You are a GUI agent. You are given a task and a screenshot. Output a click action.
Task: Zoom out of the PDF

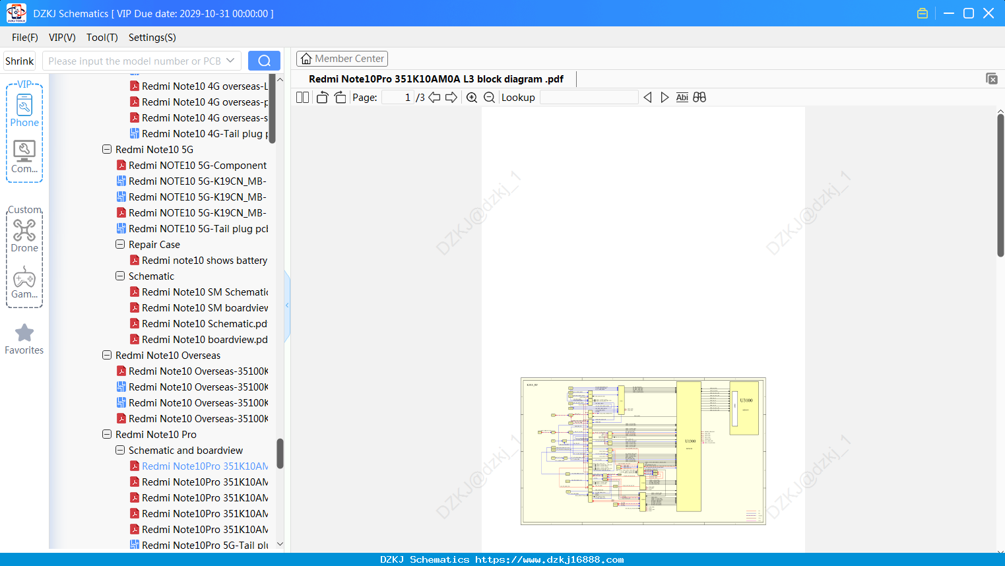pos(489,97)
